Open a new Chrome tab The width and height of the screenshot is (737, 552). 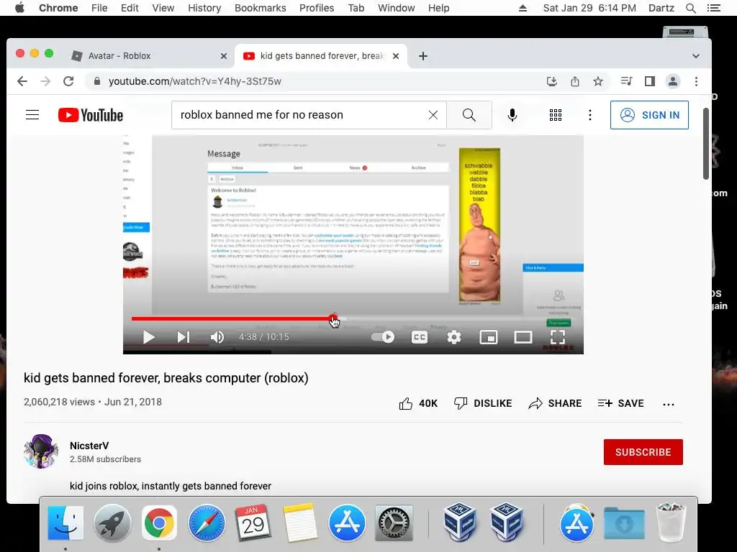point(423,56)
